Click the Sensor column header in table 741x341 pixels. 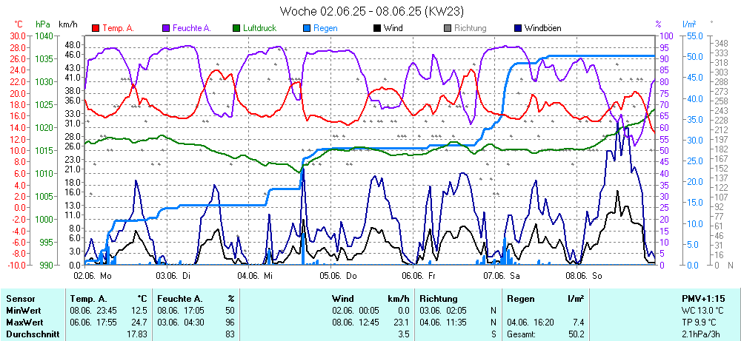point(19,298)
